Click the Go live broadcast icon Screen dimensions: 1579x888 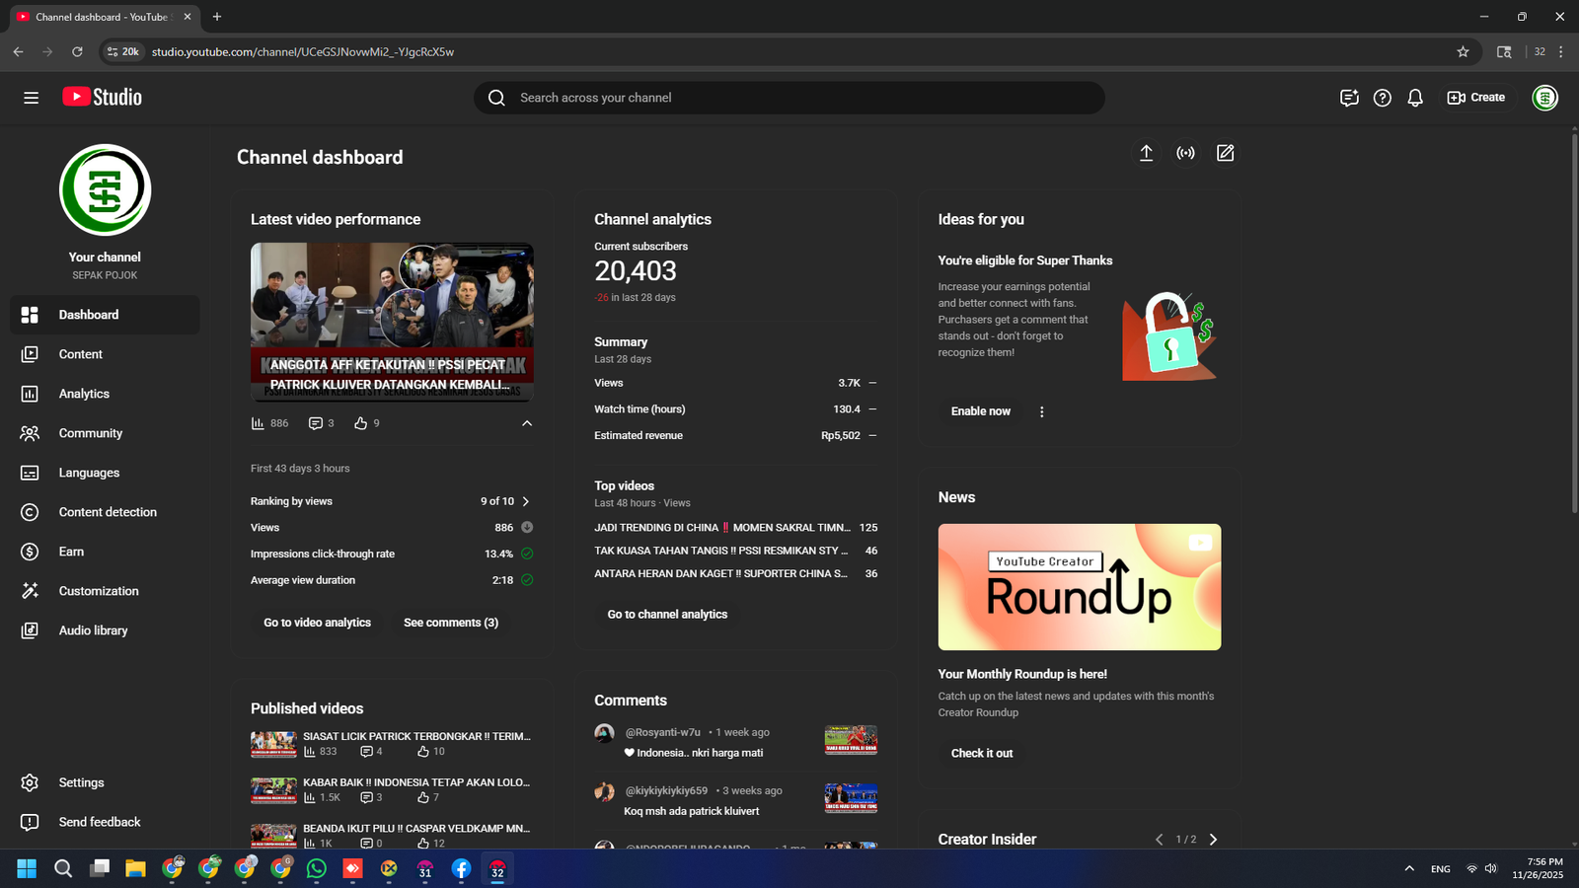1185,153
